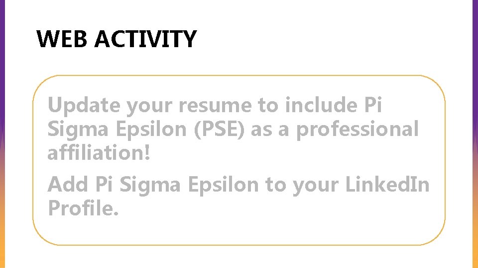Screen dimensions: 478x268
Task: Click the word "WEB" in the heading
Action: coord(62,39)
